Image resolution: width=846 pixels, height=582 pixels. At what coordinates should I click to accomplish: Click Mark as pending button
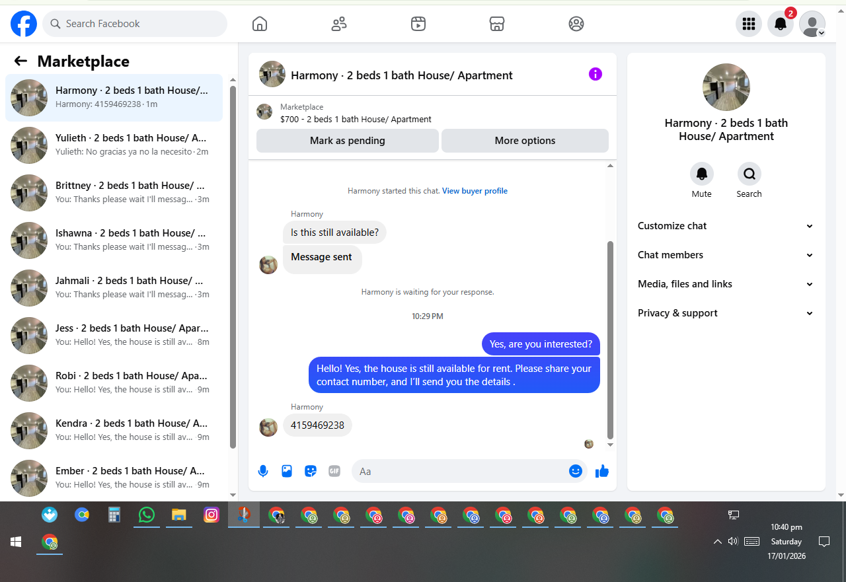pyautogui.click(x=348, y=141)
